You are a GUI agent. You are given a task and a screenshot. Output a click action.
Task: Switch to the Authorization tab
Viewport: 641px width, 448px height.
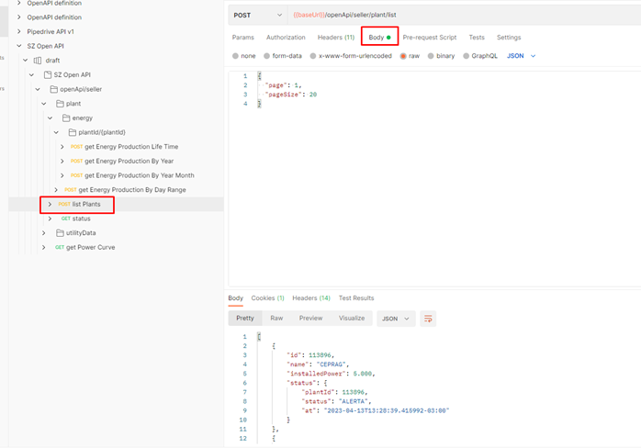tap(286, 38)
